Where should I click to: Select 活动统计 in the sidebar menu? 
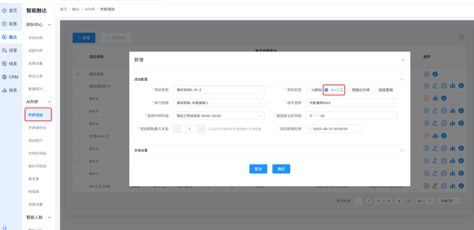pyautogui.click(x=36, y=140)
